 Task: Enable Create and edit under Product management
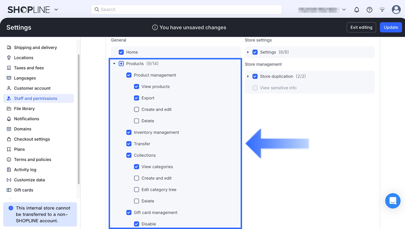click(x=136, y=110)
